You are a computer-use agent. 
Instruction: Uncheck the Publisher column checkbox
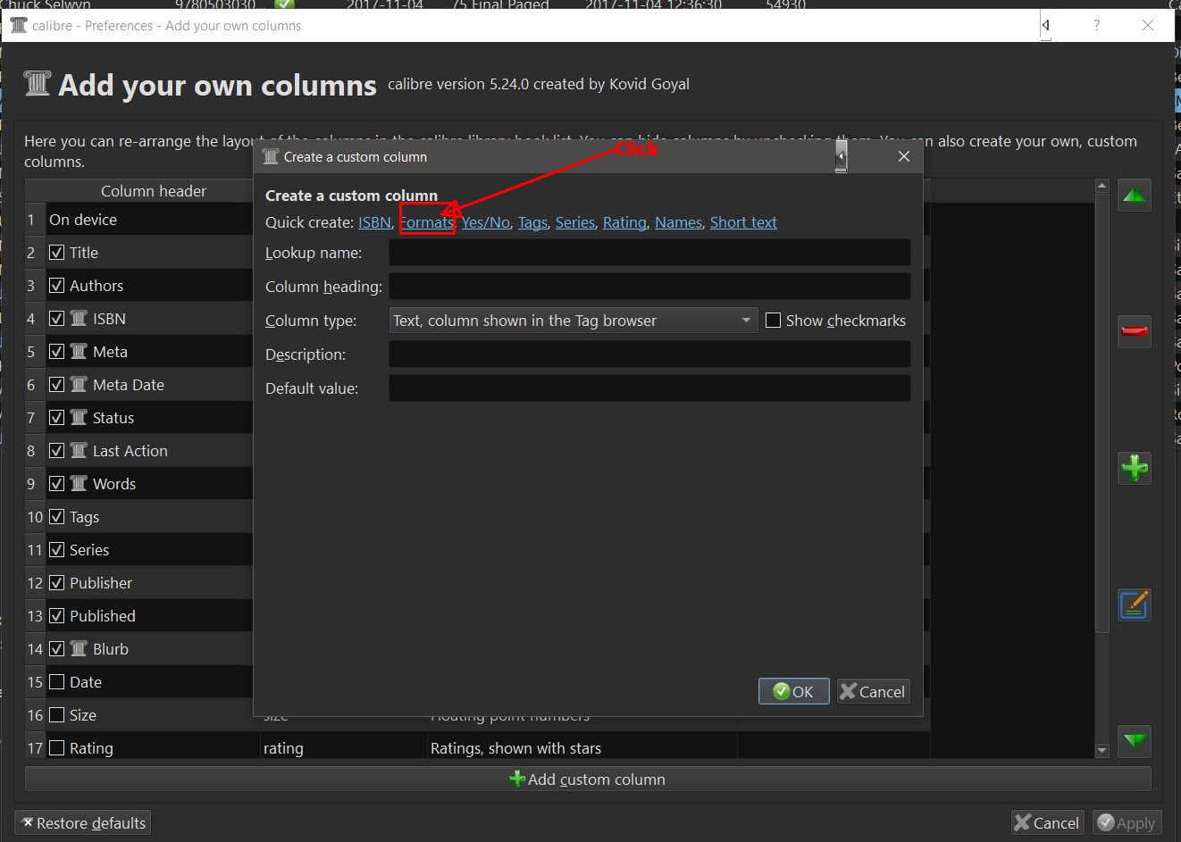(56, 583)
